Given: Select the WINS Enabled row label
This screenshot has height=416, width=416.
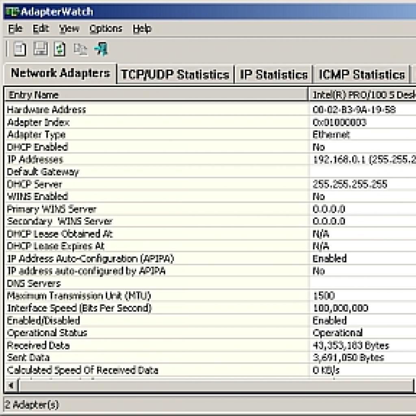Looking at the screenshot, I should (x=37, y=196).
